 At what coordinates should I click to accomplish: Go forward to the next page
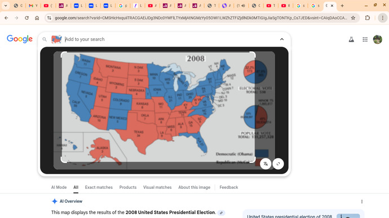16,18
